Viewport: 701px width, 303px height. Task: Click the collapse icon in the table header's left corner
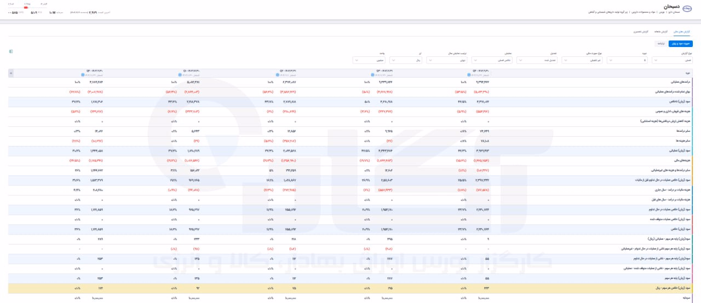[x=11, y=72]
